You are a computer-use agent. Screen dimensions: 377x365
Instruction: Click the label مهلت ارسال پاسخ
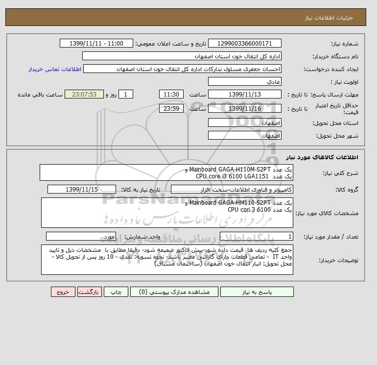tap(334, 95)
